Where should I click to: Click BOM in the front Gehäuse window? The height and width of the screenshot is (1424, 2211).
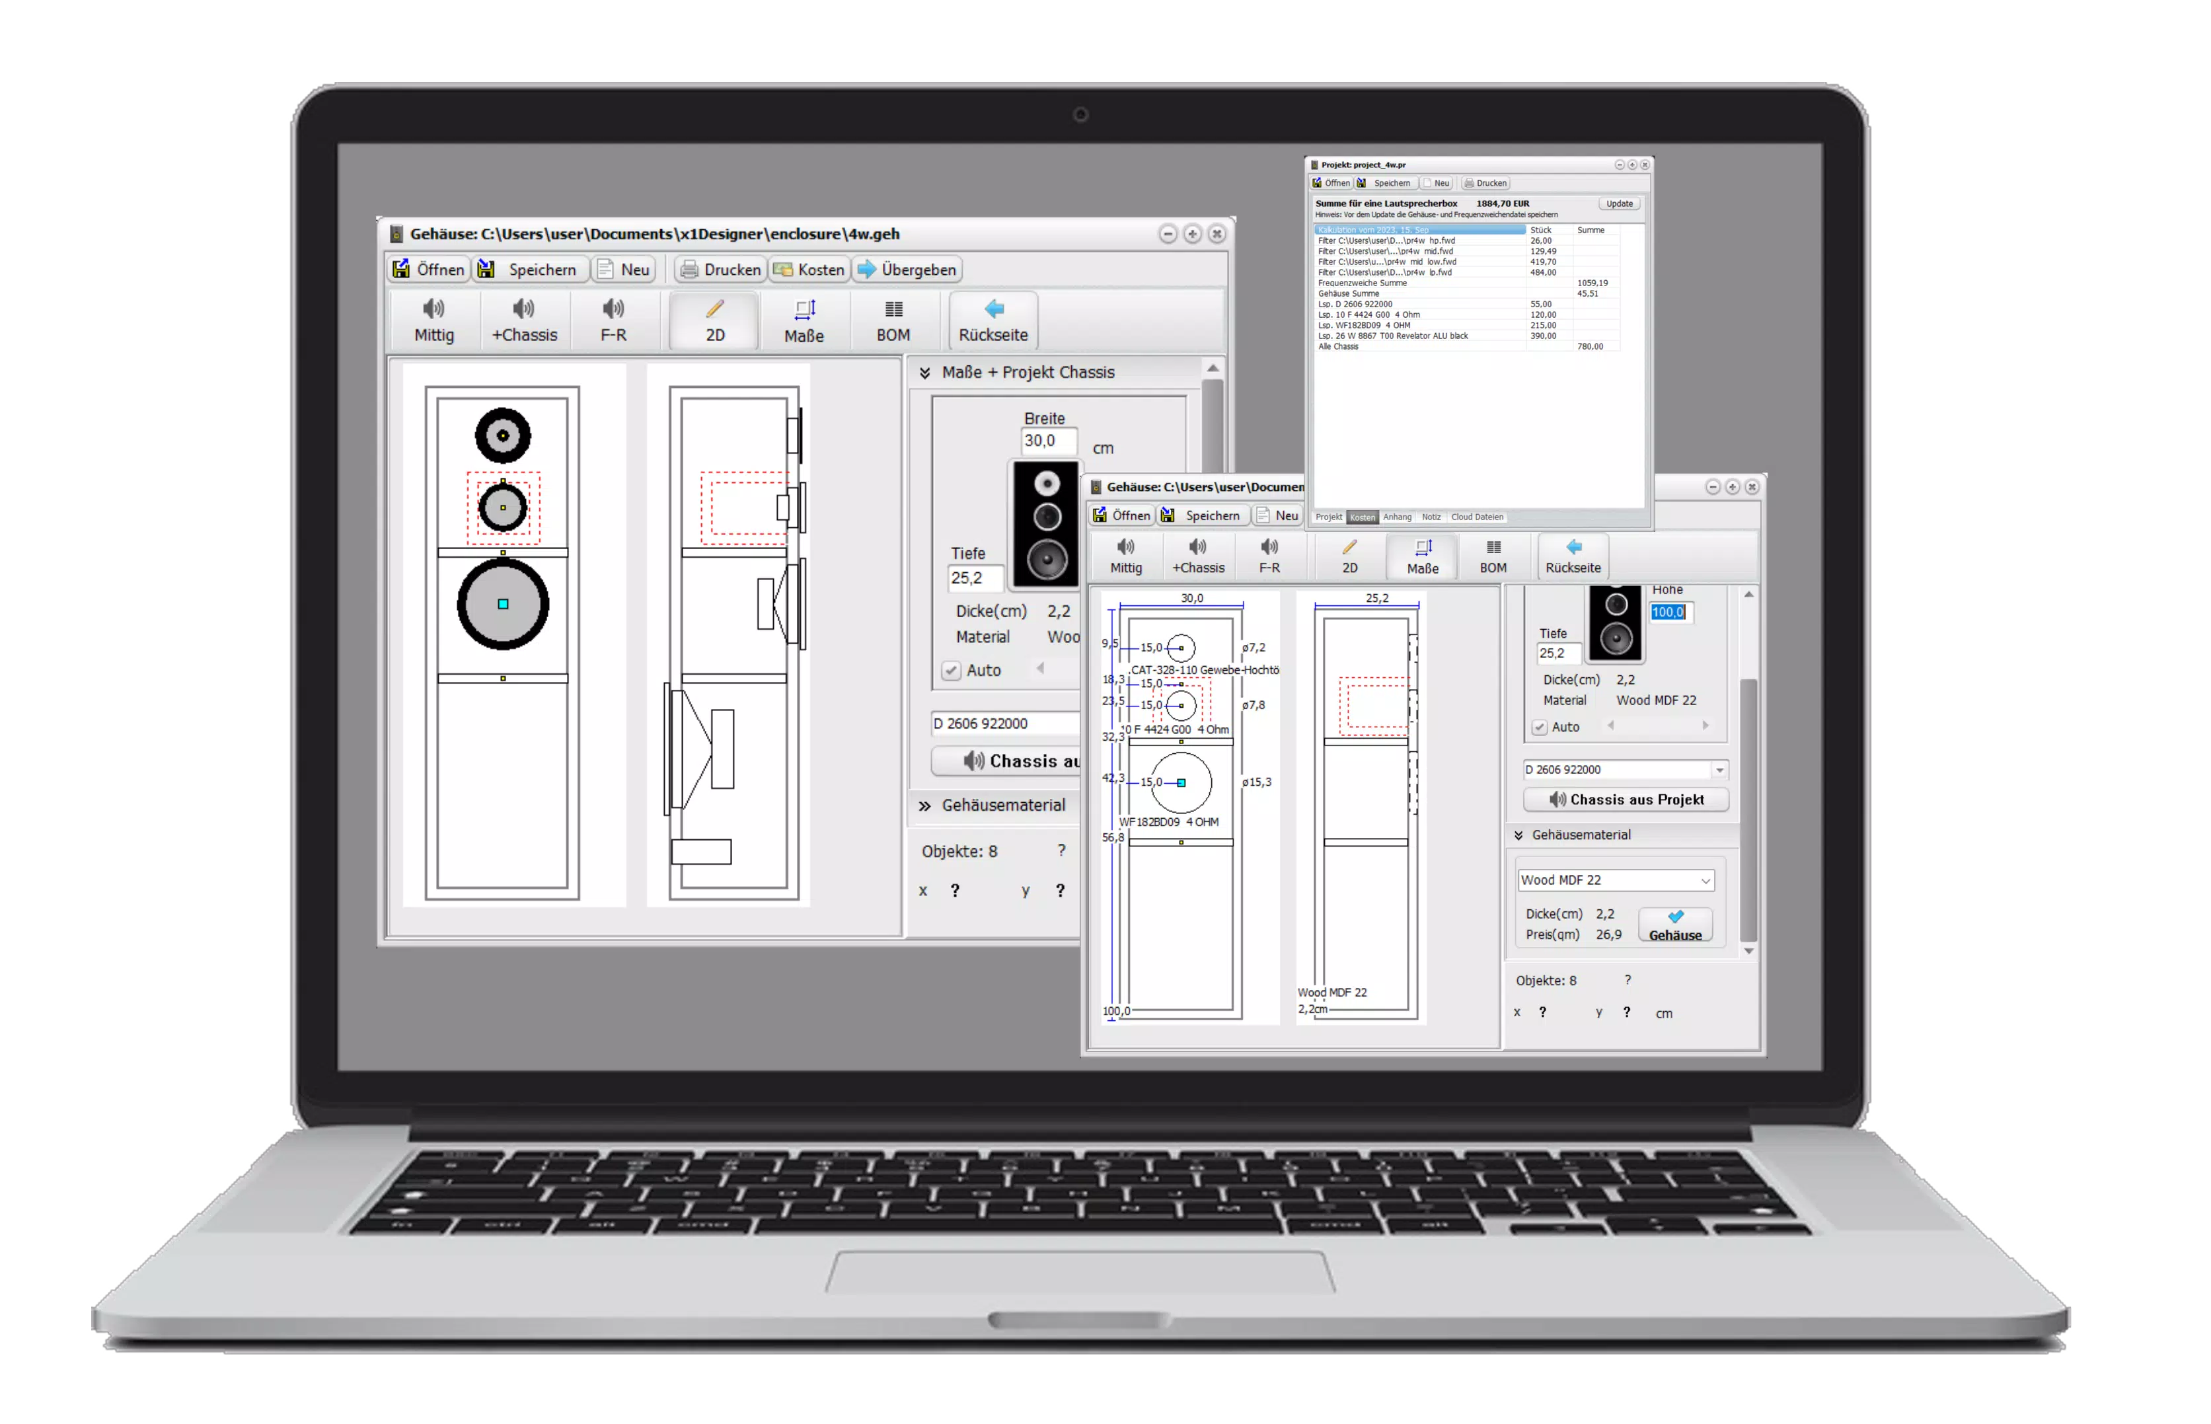click(x=1493, y=556)
